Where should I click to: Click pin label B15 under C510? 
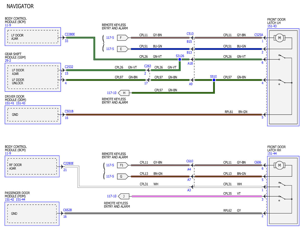189,42
